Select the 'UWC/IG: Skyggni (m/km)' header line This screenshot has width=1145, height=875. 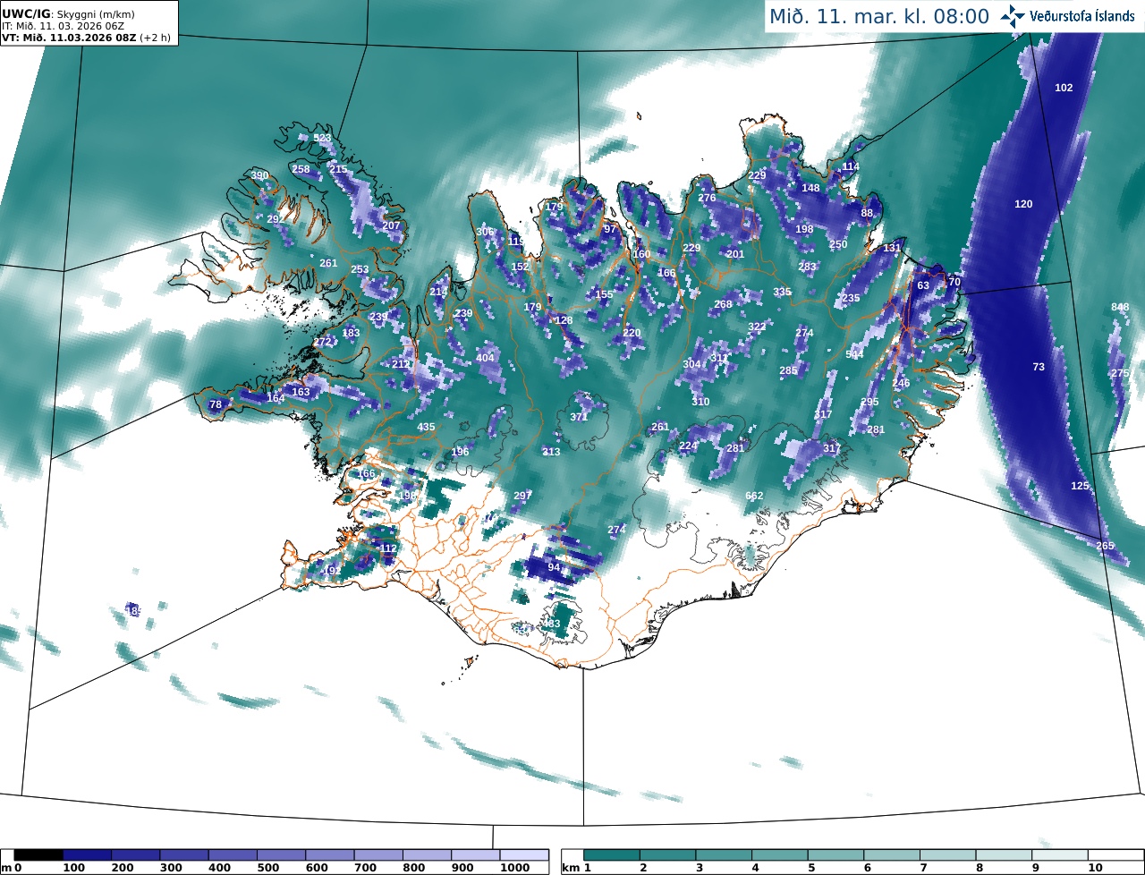click(69, 14)
